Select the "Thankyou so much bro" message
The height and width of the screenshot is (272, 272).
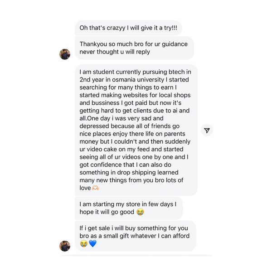point(134,48)
